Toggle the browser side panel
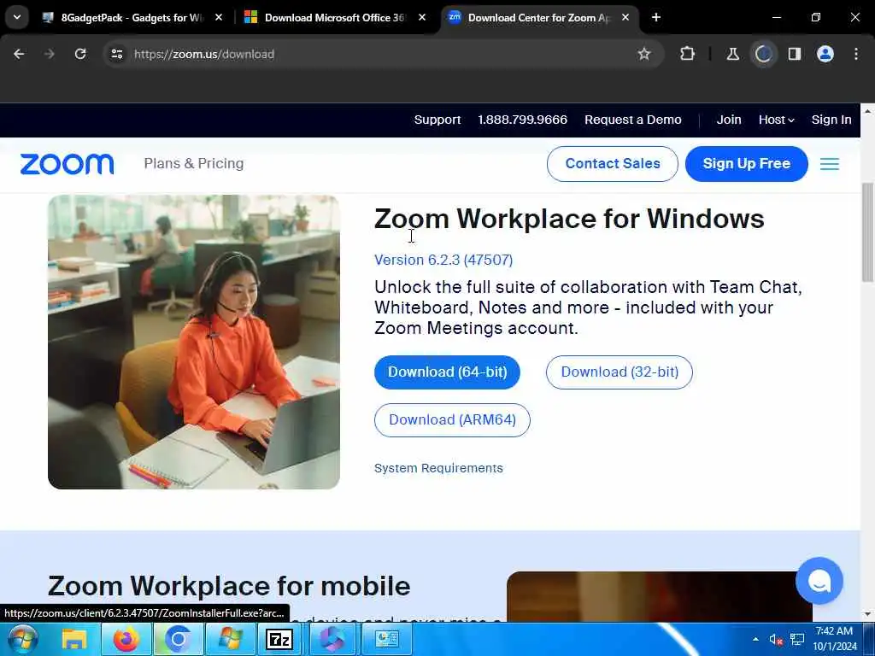The height and width of the screenshot is (656, 875). (x=795, y=54)
